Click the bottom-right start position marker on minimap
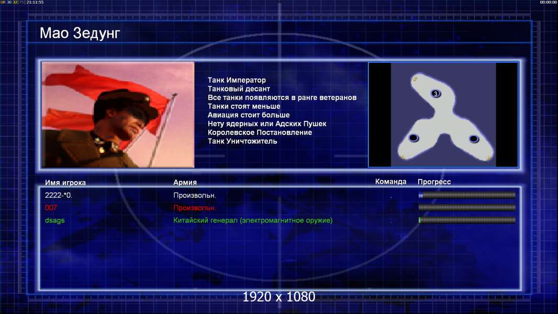This screenshot has width=558, height=314. coord(474,139)
